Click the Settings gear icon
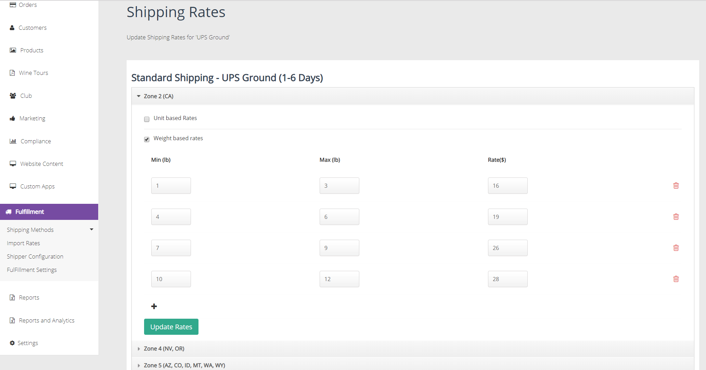The width and height of the screenshot is (706, 370). pyautogui.click(x=12, y=343)
